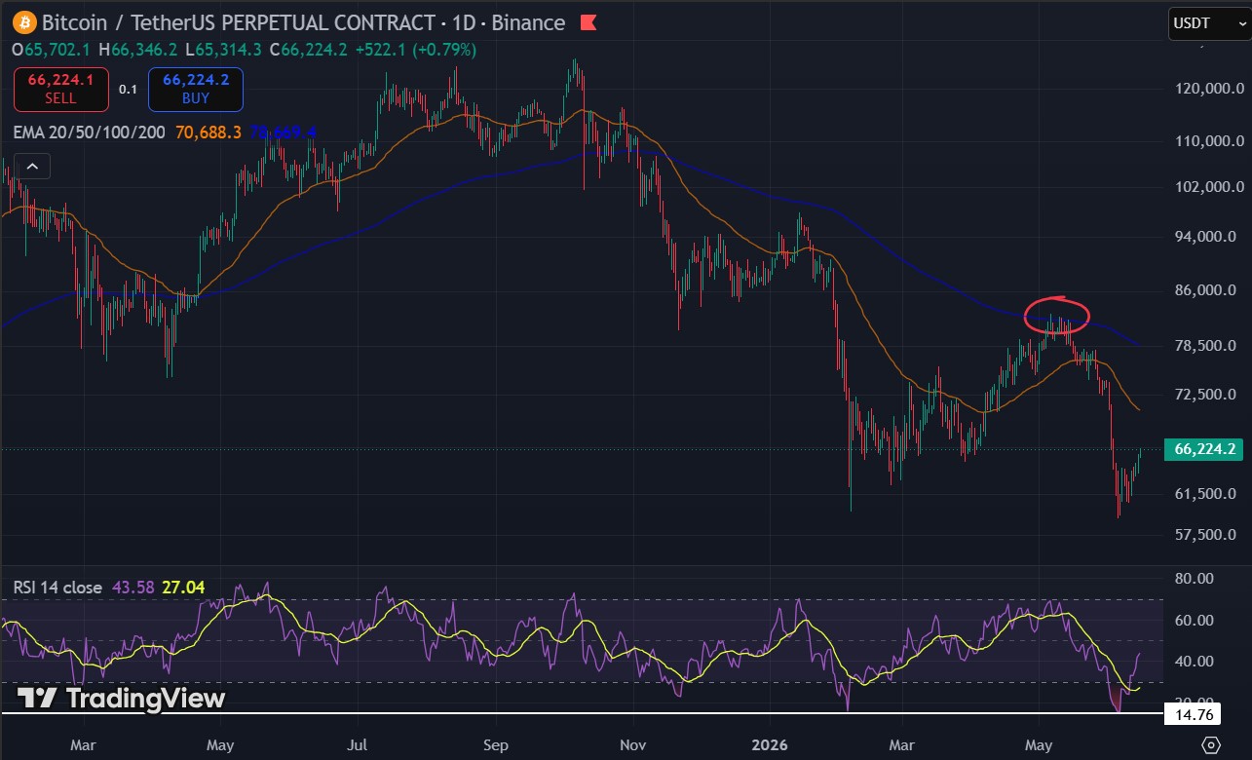Click the red flag icon beside Binance

point(588,22)
